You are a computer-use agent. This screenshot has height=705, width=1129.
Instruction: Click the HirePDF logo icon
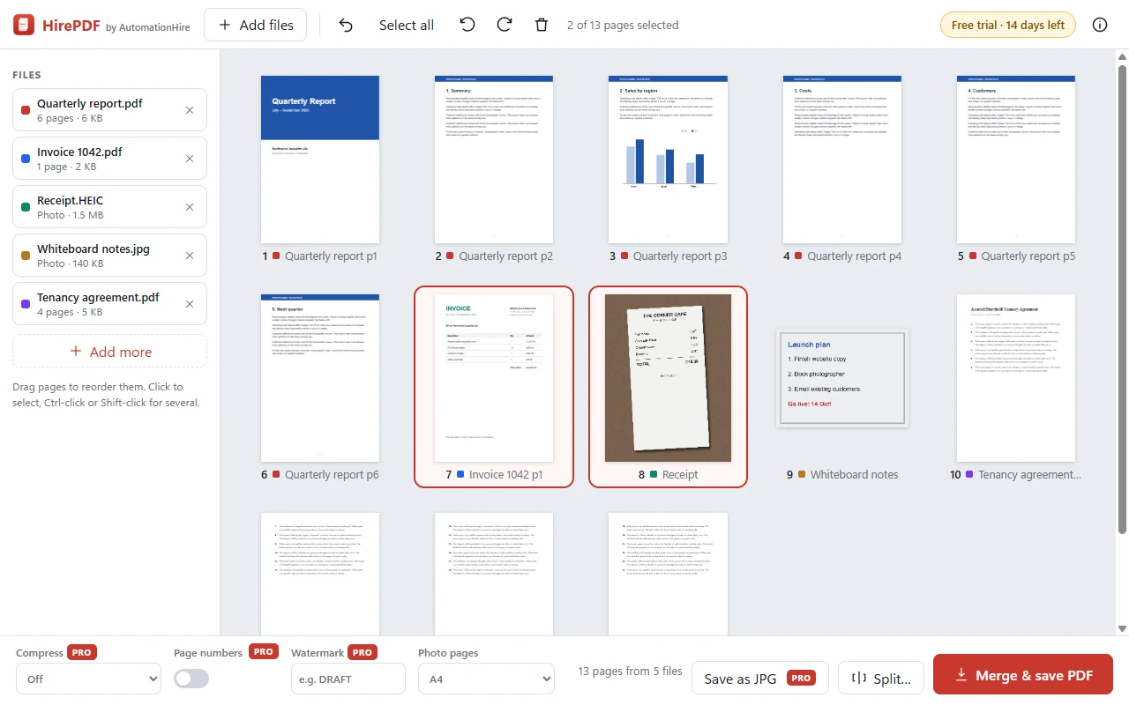(x=24, y=25)
